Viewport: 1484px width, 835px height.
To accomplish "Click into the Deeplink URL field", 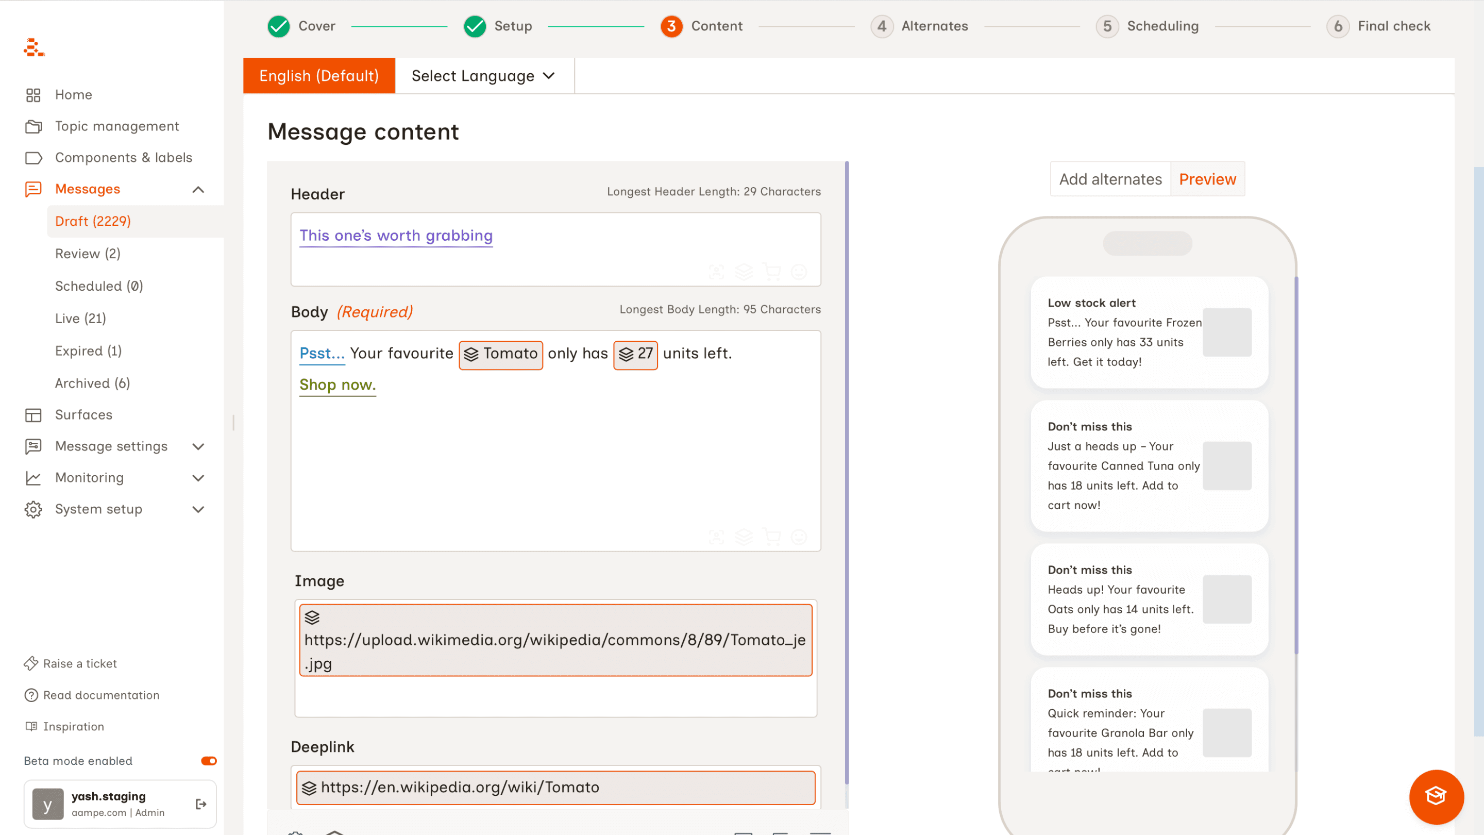I will click(555, 787).
